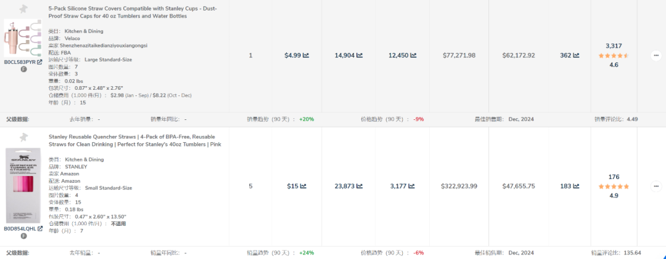Click the -6% price trend value
The image size is (666, 259).
419,253
